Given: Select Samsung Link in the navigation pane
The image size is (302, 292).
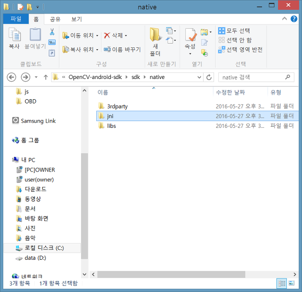Looking at the screenshot, I should click(x=34, y=121).
